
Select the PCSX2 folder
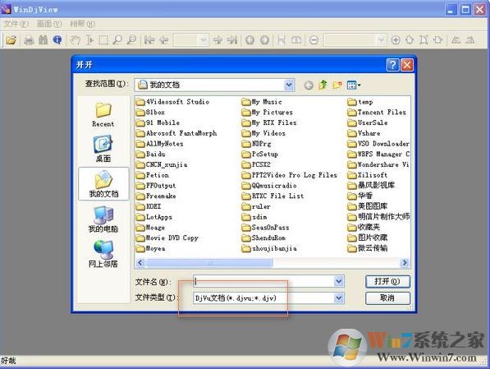pyautogui.click(x=256, y=164)
